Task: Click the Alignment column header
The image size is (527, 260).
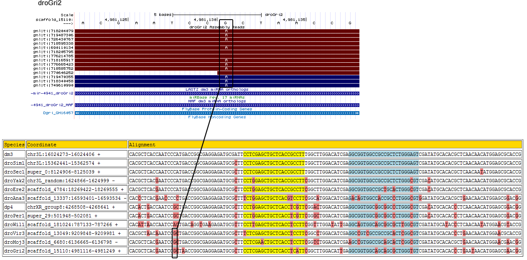Action: [x=325, y=145]
